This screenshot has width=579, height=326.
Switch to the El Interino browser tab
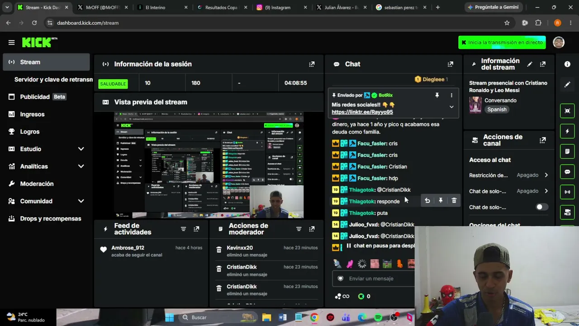[x=162, y=7]
